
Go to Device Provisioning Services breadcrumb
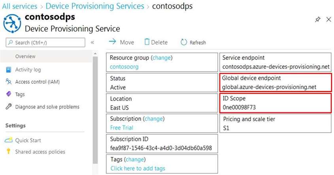click(x=95, y=6)
